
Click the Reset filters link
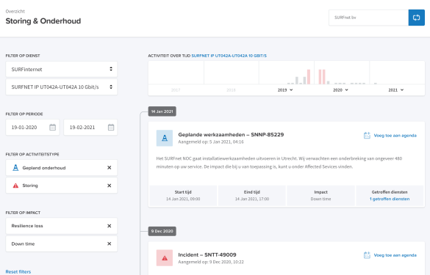pyautogui.click(x=18, y=272)
